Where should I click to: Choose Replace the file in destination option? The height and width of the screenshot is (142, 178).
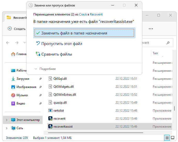(x=84, y=33)
